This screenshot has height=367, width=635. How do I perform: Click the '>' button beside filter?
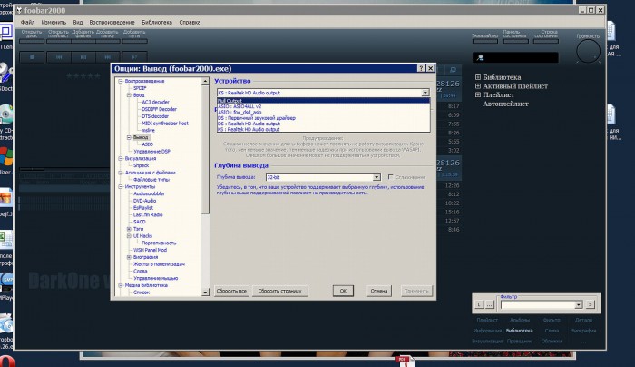click(x=591, y=304)
